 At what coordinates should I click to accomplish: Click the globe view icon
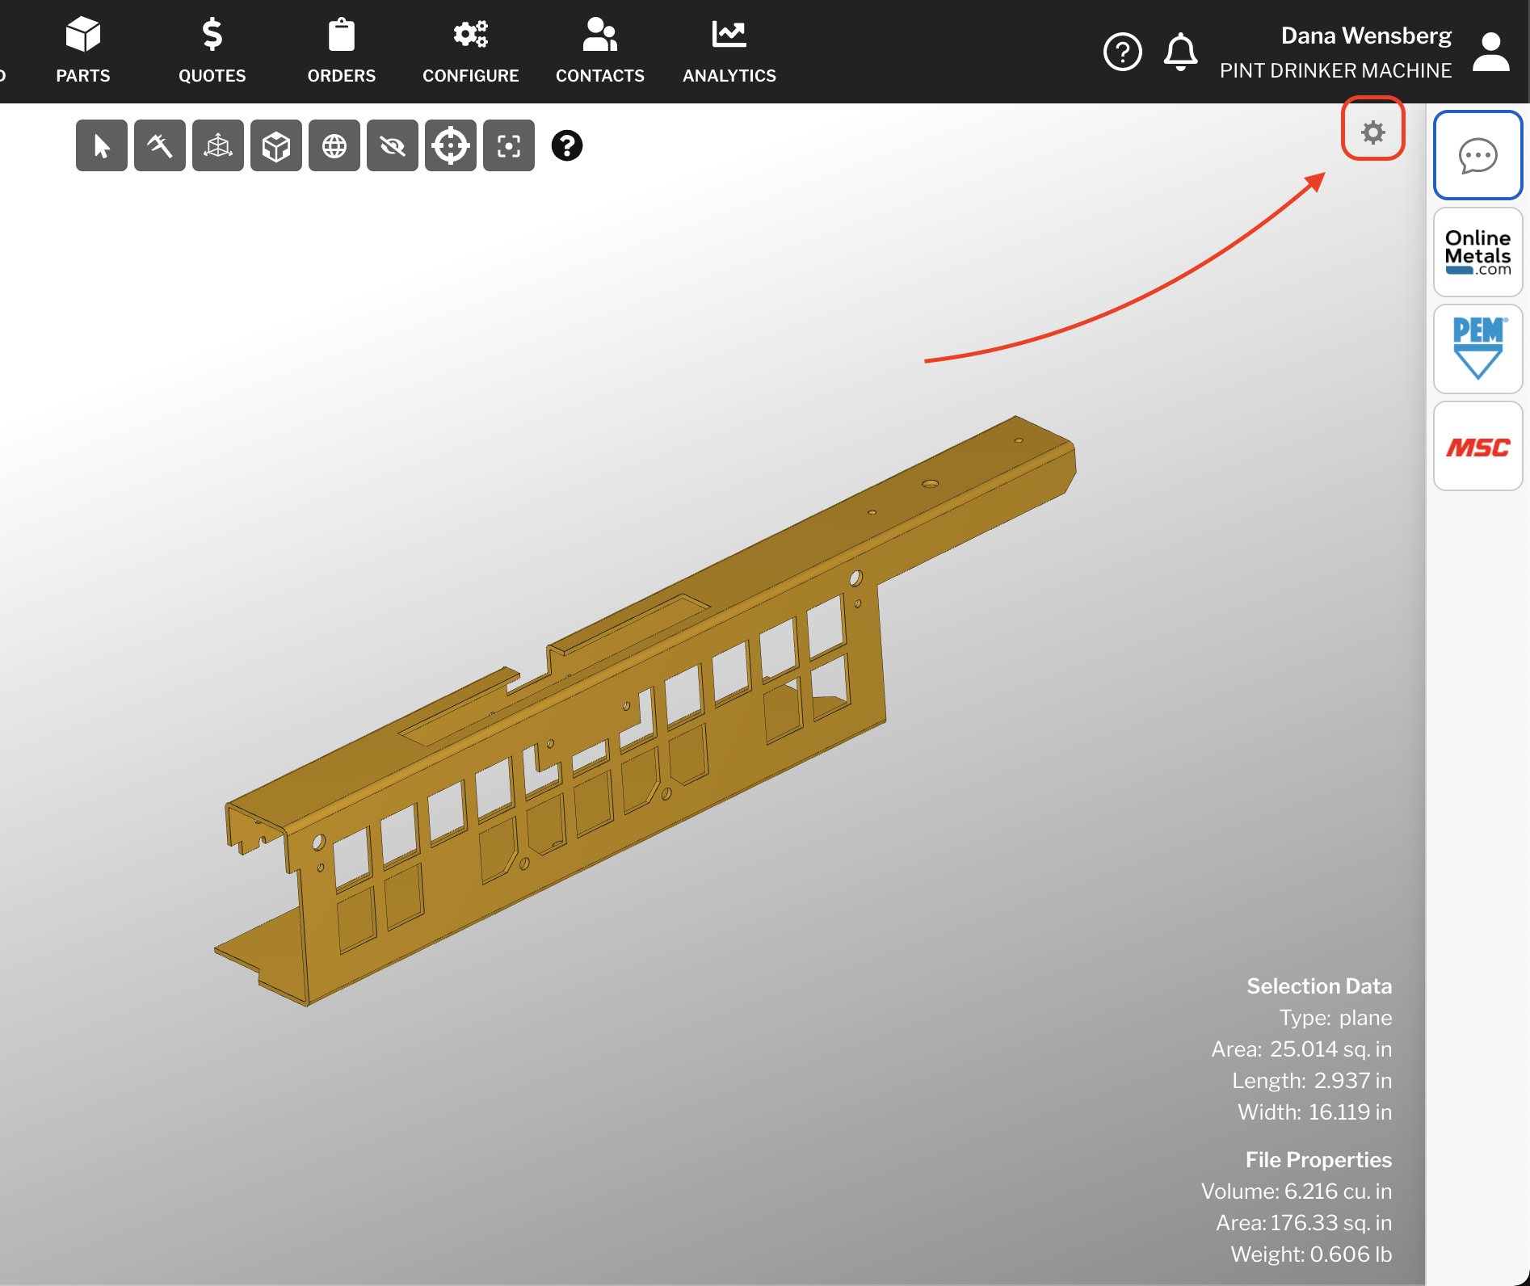point(334,145)
